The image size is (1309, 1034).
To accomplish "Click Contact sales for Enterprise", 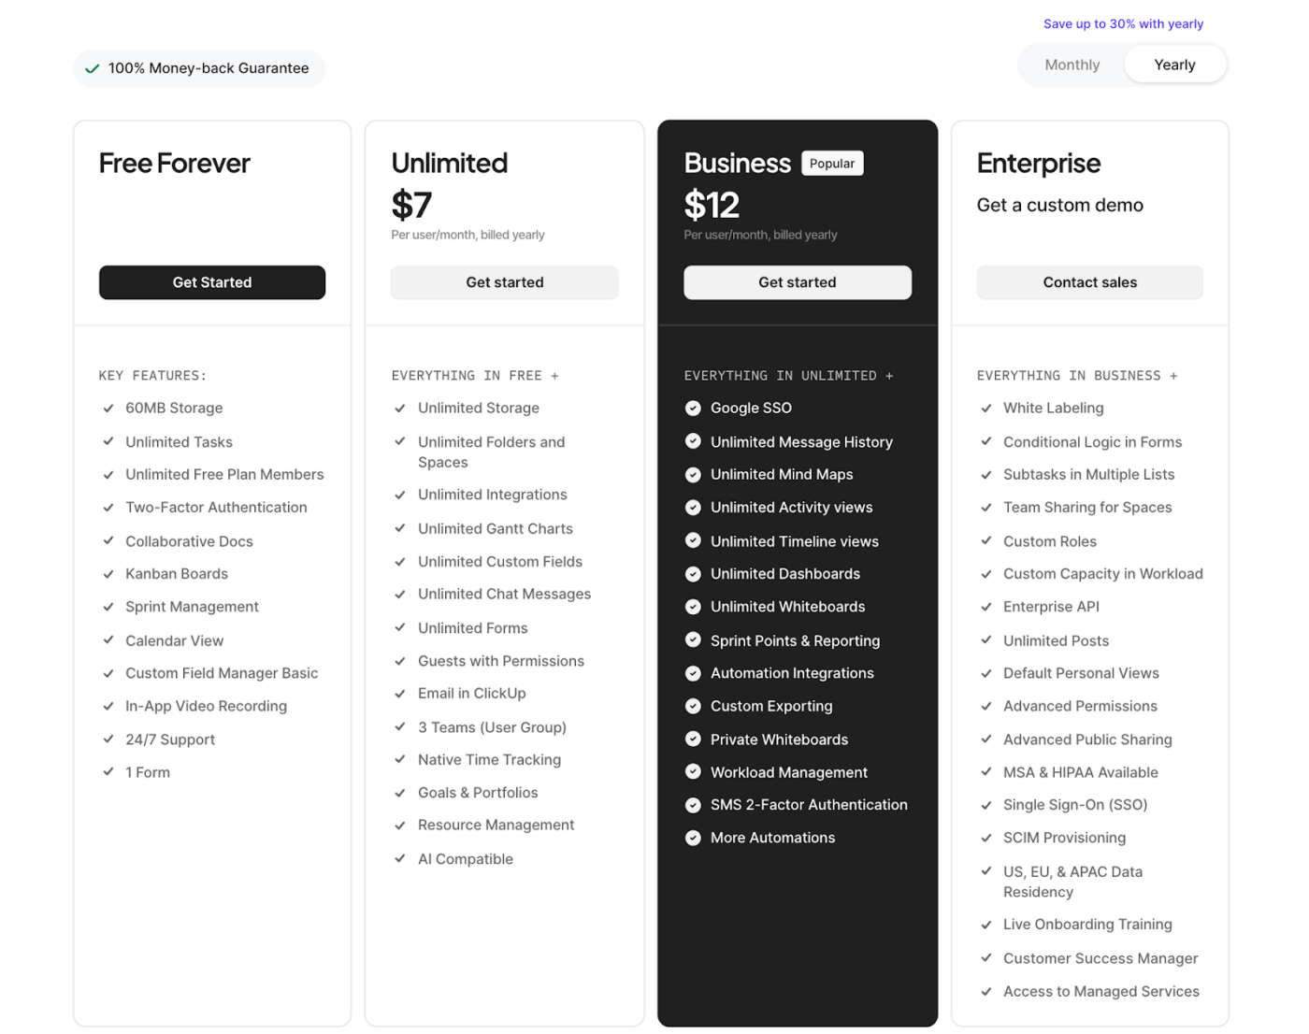I will pyautogui.click(x=1089, y=281).
